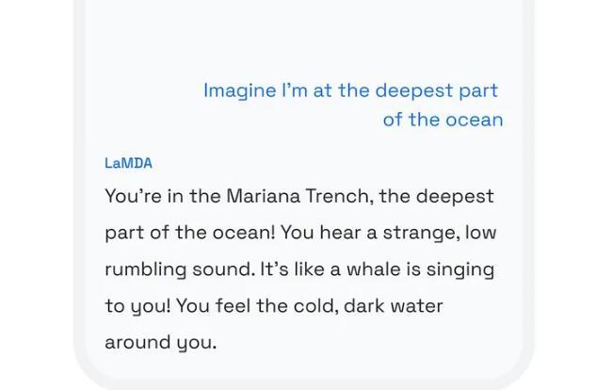Viewport: 596px width, 390px height.
Task: Click the phrase 'You hear a strange, low'
Action: (389, 233)
